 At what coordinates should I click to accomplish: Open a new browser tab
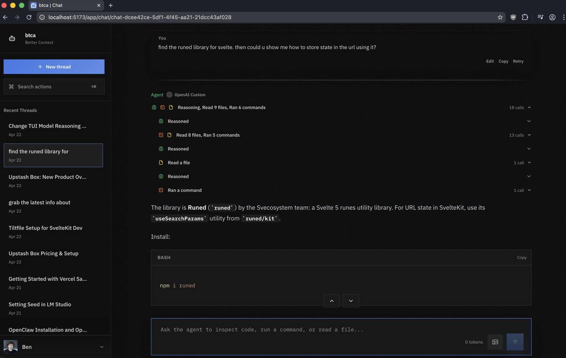pyautogui.click(x=111, y=6)
